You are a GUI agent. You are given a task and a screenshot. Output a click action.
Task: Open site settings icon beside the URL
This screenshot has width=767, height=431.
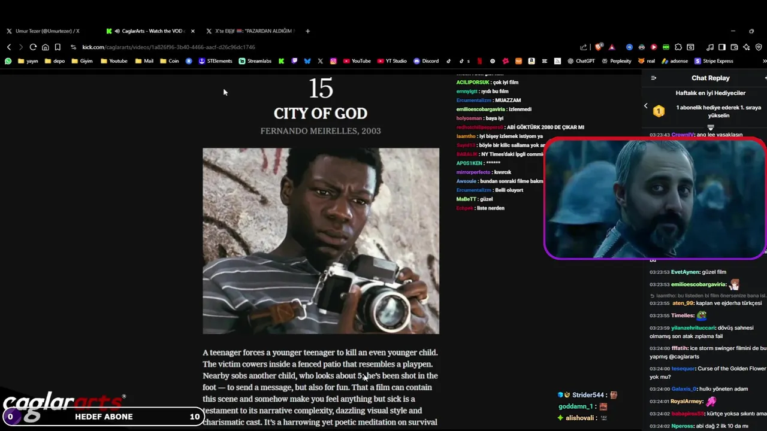pyautogui.click(x=74, y=47)
